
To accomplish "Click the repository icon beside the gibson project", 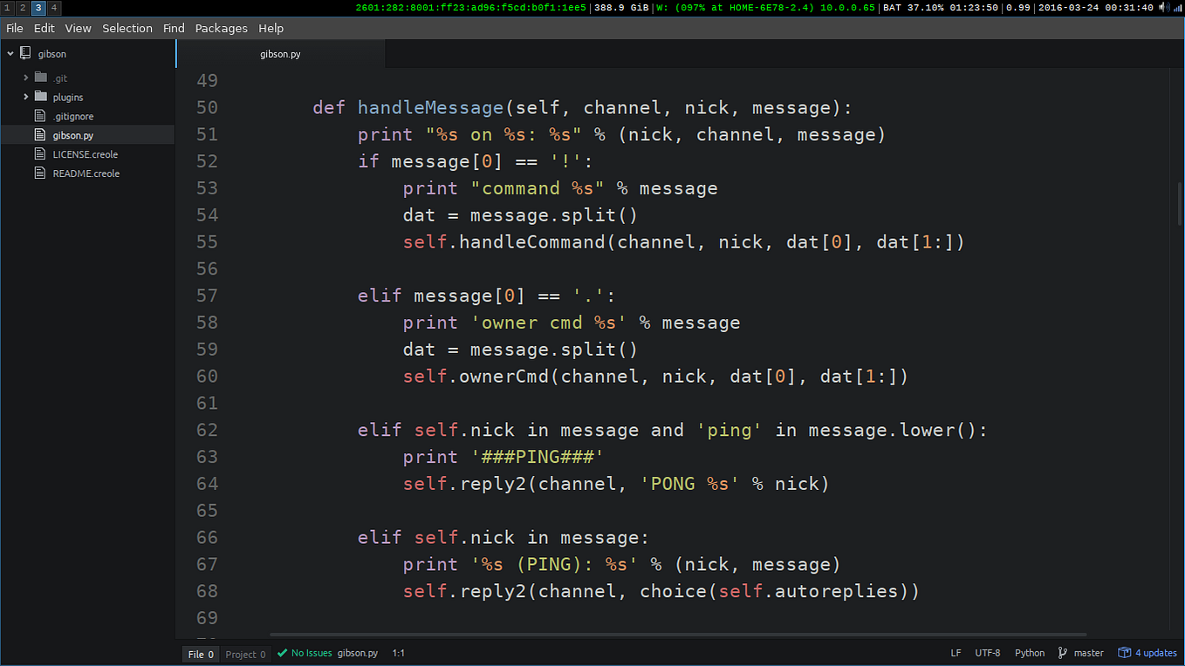I will coord(25,53).
